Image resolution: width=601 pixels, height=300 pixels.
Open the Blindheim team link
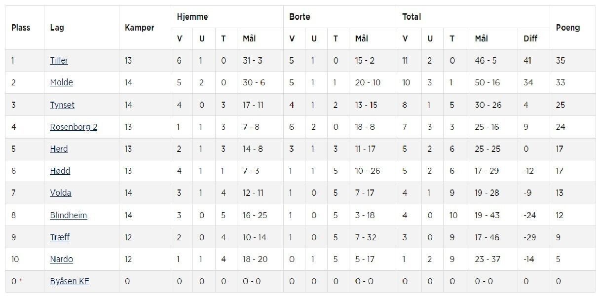click(69, 215)
